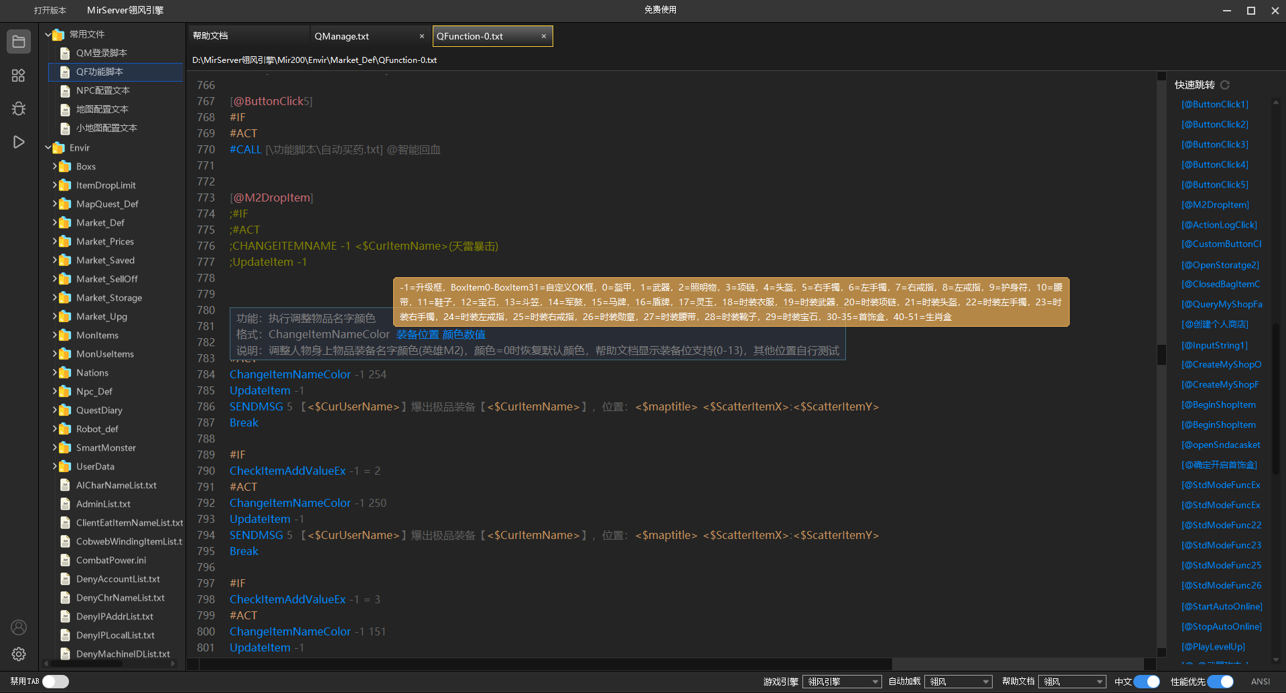Select the DenyIPAddrList.txt file
The image size is (1286, 693).
point(115,616)
